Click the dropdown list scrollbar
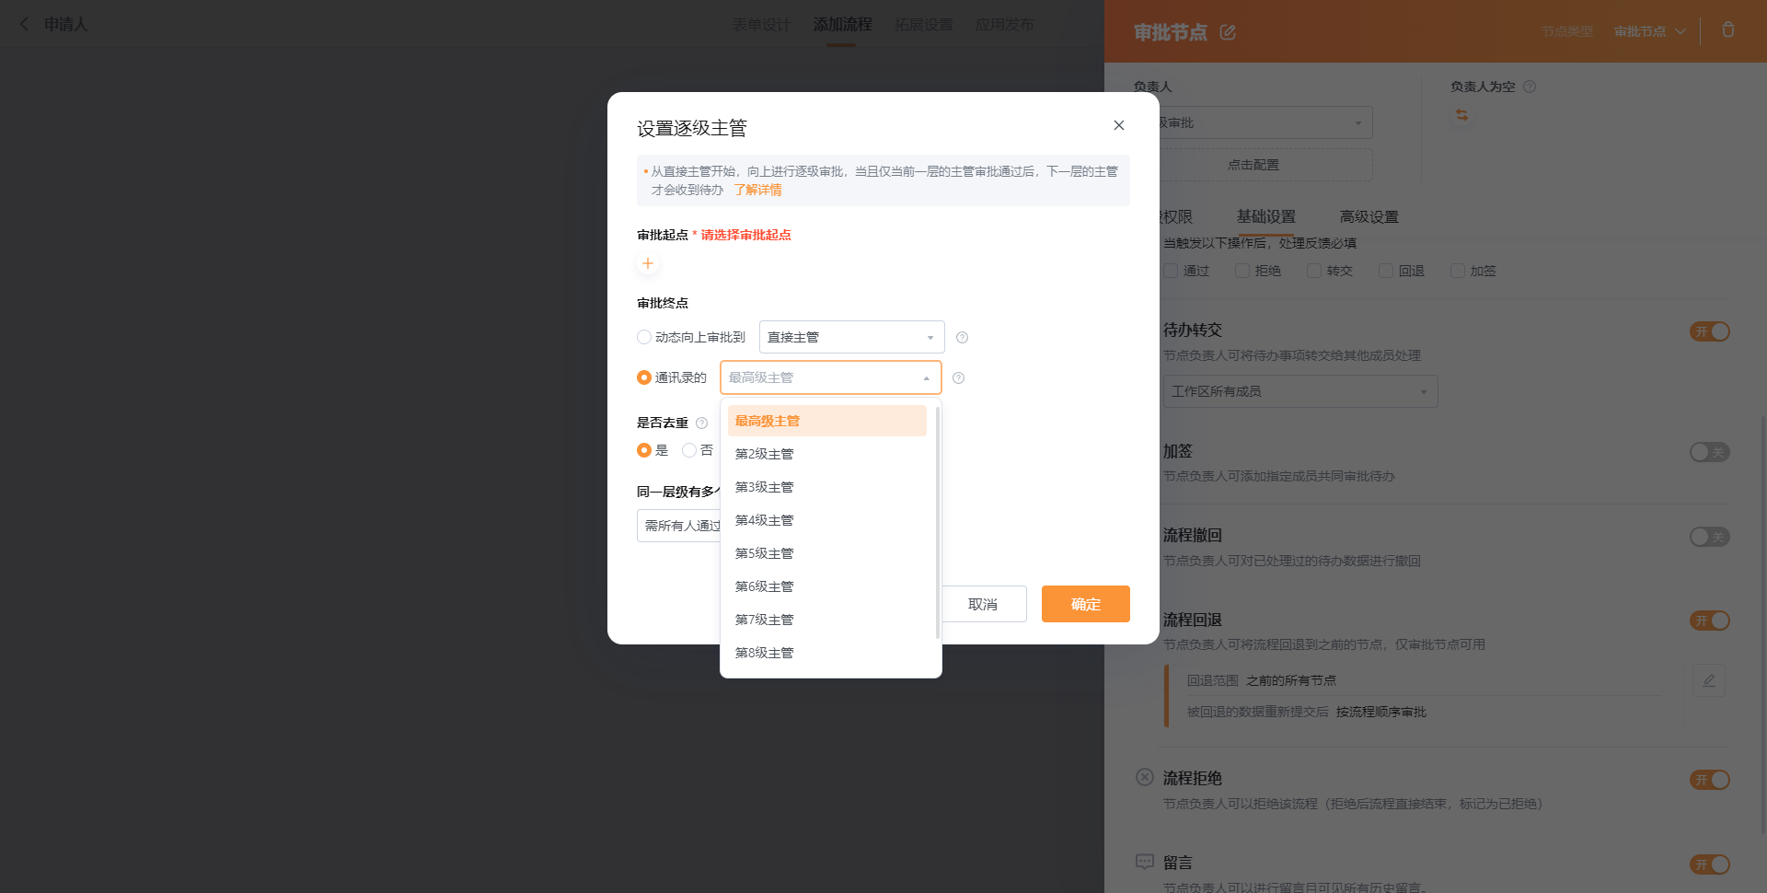The image size is (1767, 893). coord(937,522)
